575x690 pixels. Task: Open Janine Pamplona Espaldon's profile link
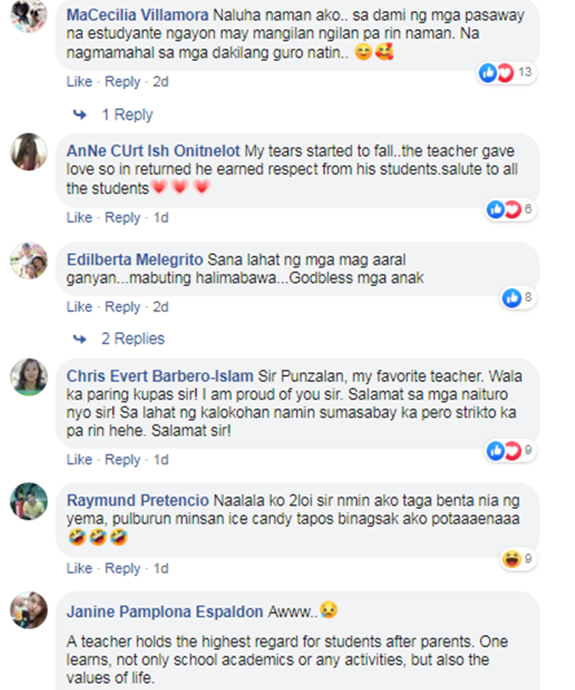[165, 612]
